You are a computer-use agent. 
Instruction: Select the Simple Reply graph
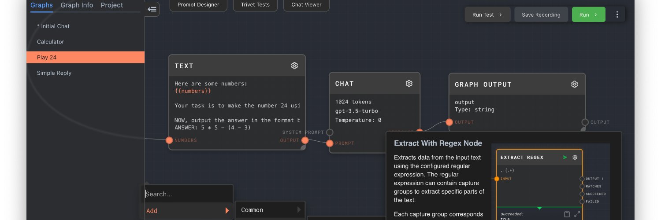tap(85, 73)
